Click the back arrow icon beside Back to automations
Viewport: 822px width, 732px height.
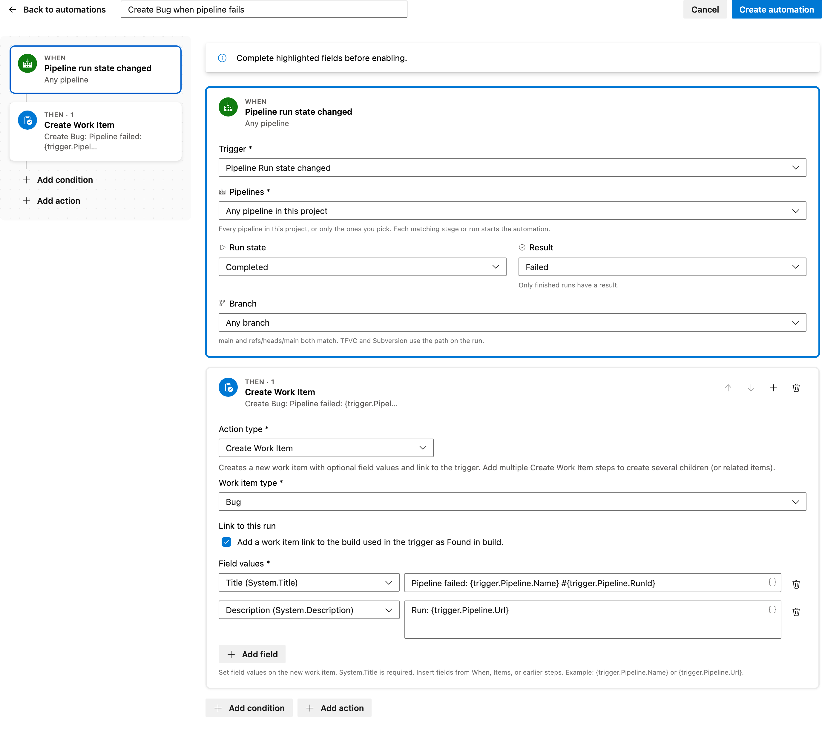pyautogui.click(x=13, y=10)
